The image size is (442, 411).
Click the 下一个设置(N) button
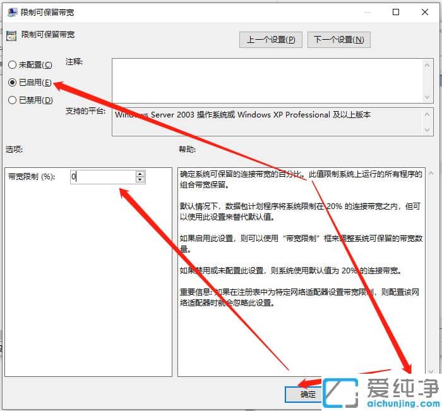[339, 40]
